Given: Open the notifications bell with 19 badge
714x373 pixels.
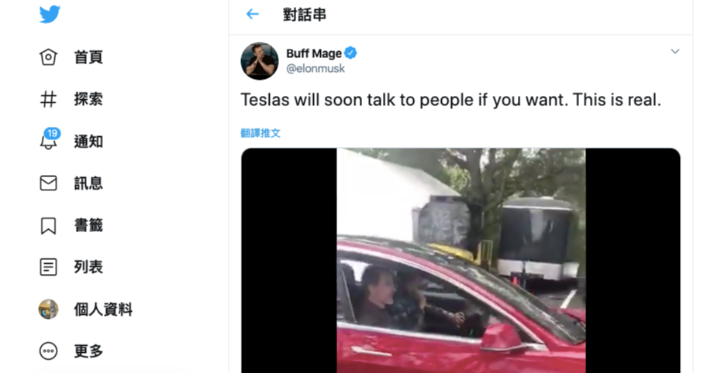Looking at the screenshot, I should pos(49,139).
